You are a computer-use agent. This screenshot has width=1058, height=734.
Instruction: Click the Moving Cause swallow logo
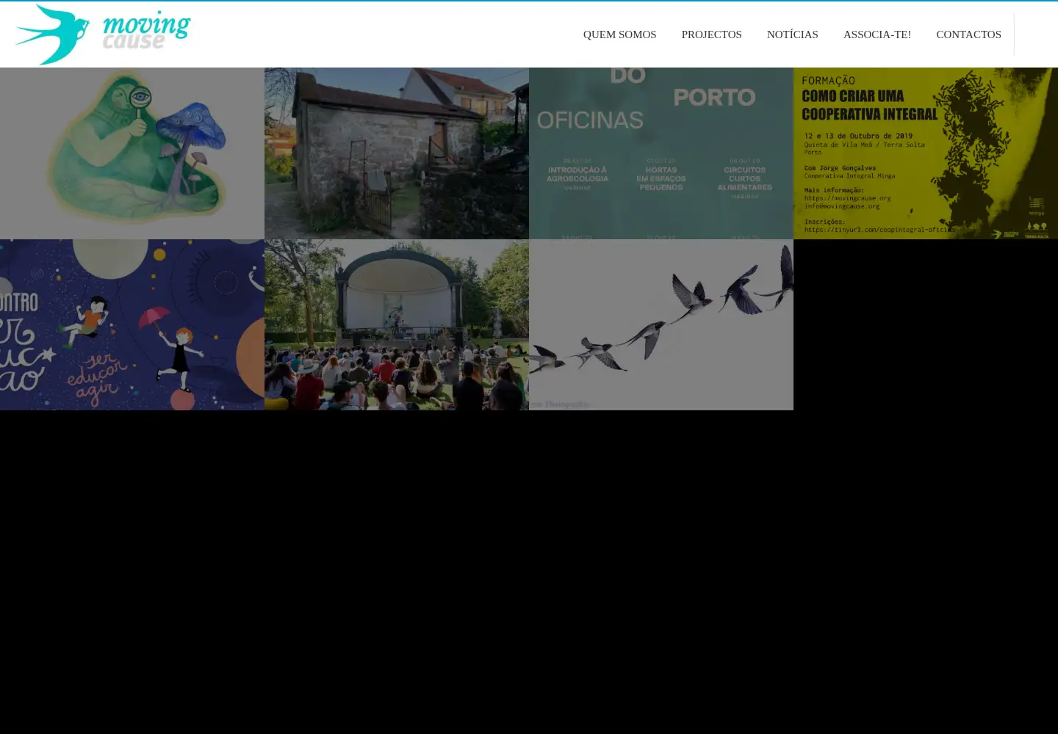tap(103, 34)
